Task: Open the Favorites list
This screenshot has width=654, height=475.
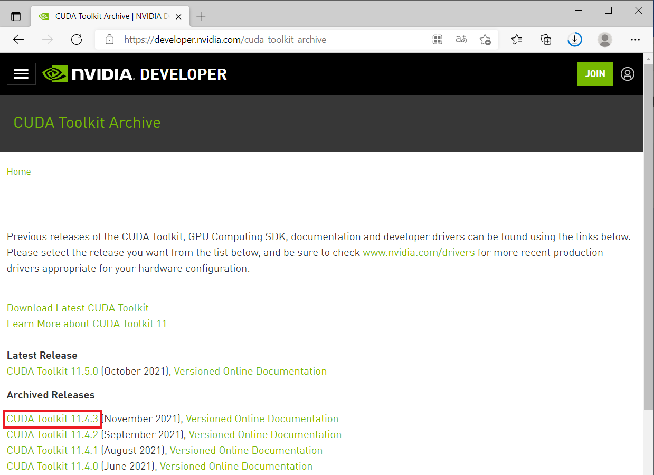Action: (x=517, y=40)
